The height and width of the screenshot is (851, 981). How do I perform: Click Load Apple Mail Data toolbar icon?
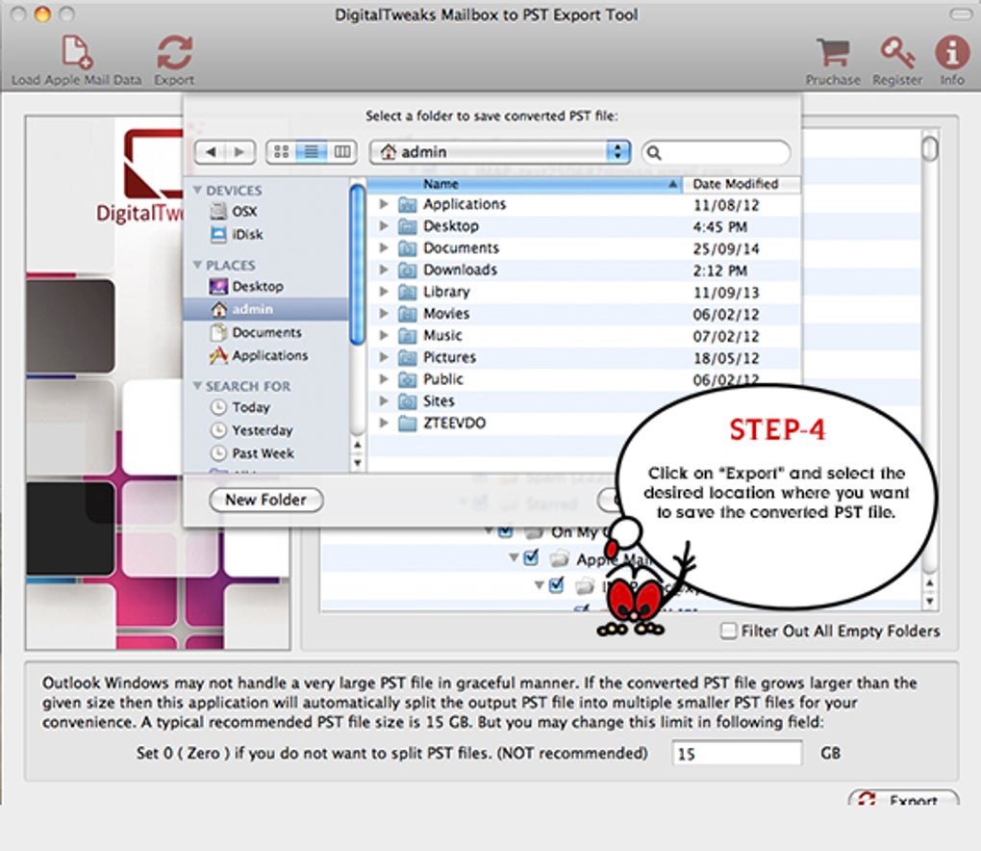[x=76, y=51]
